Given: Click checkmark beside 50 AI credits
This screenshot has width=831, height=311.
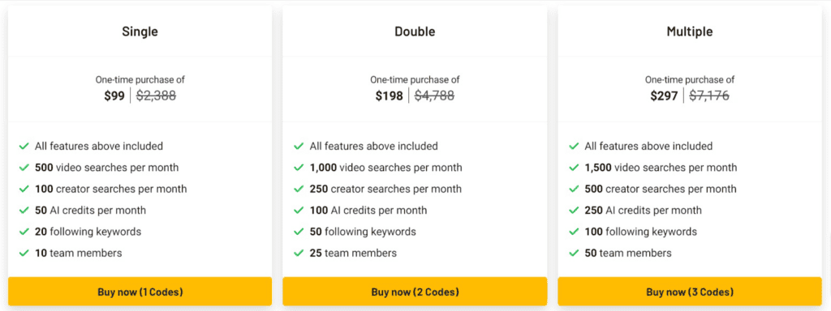Looking at the screenshot, I should pyautogui.click(x=24, y=210).
